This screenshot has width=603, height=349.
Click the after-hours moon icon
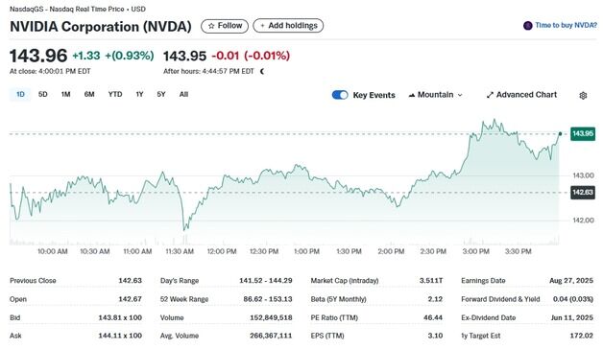click(x=262, y=71)
